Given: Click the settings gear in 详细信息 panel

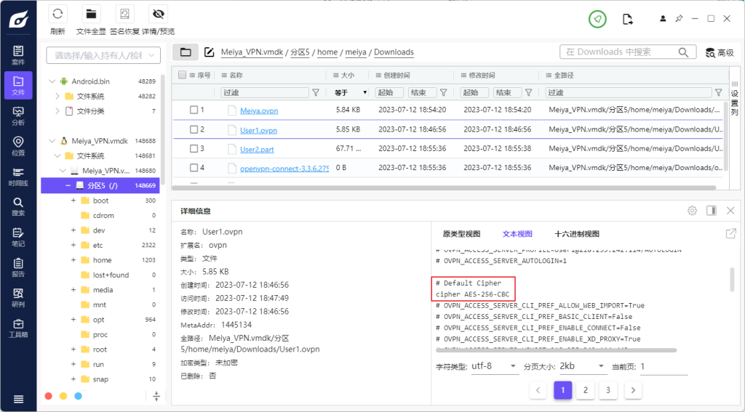Looking at the screenshot, I should click(692, 211).
